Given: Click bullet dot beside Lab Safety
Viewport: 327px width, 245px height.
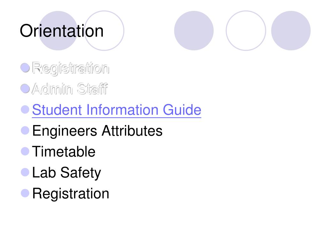Looking at the screenshot, I should coord(25,172).
